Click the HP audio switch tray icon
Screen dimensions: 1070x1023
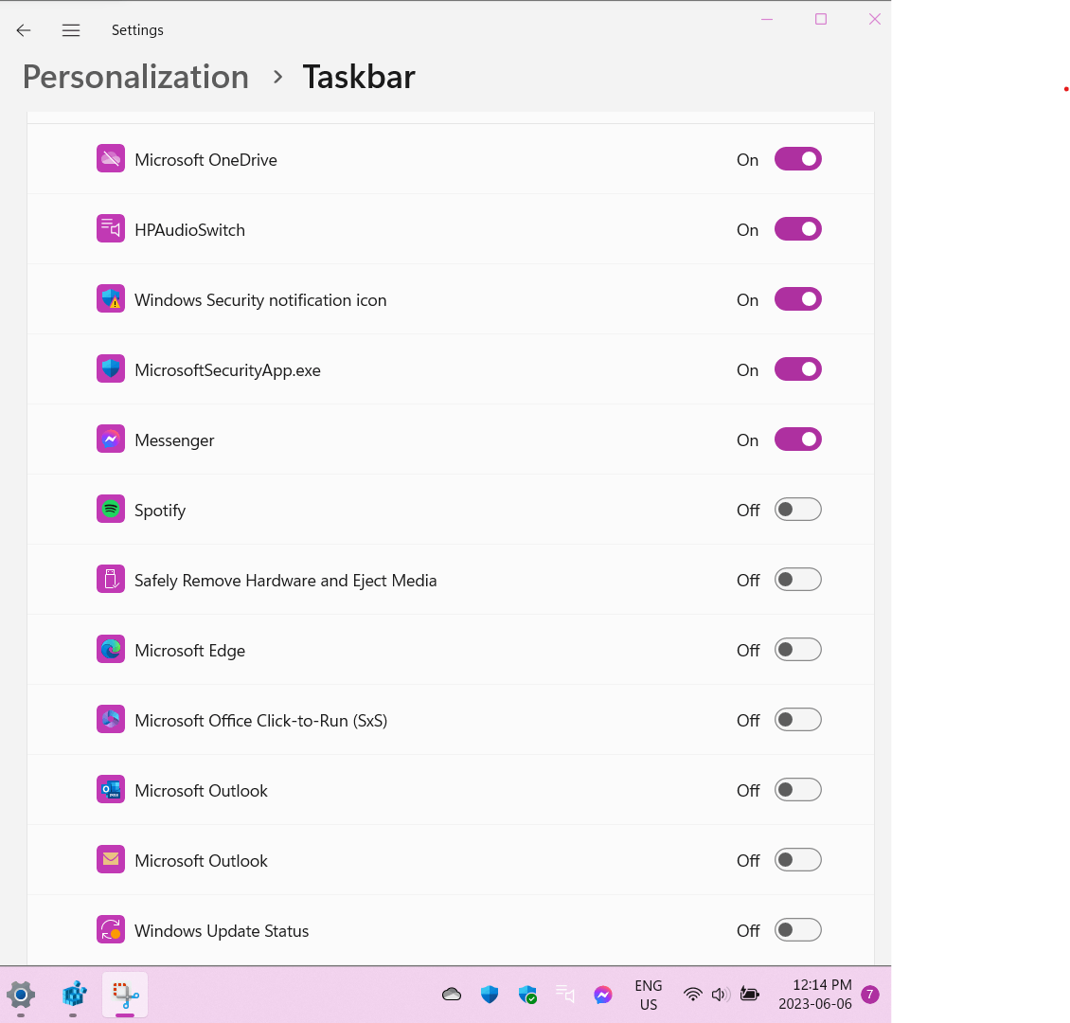565,995
